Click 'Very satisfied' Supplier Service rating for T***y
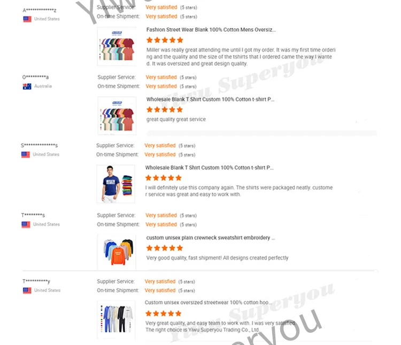Viewport: 401px width, 345px height. (160, 281)
